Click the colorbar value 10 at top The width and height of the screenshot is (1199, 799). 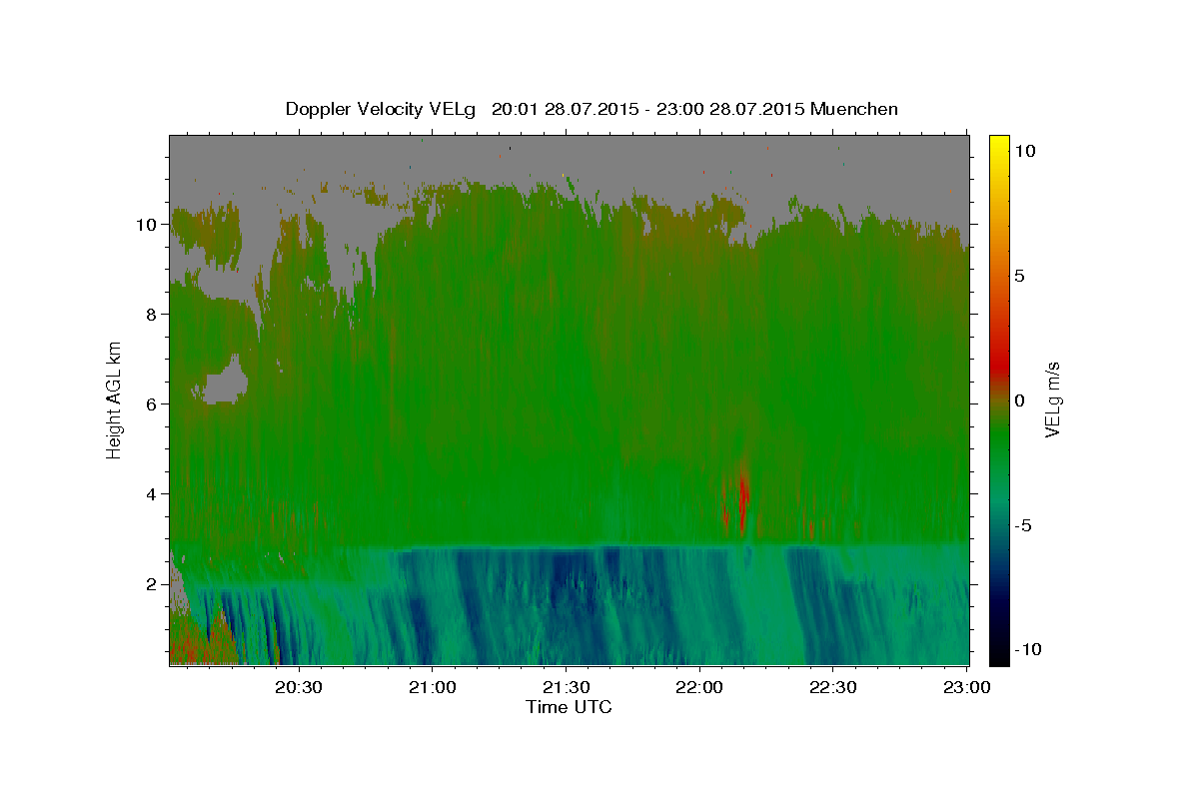[x=1025, y=150]
